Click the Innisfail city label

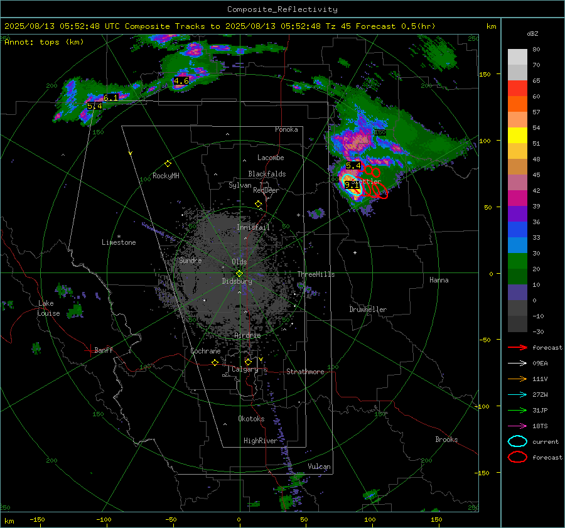[253, 227]
